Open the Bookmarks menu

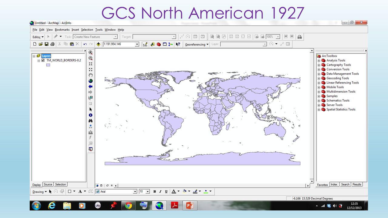62,30
